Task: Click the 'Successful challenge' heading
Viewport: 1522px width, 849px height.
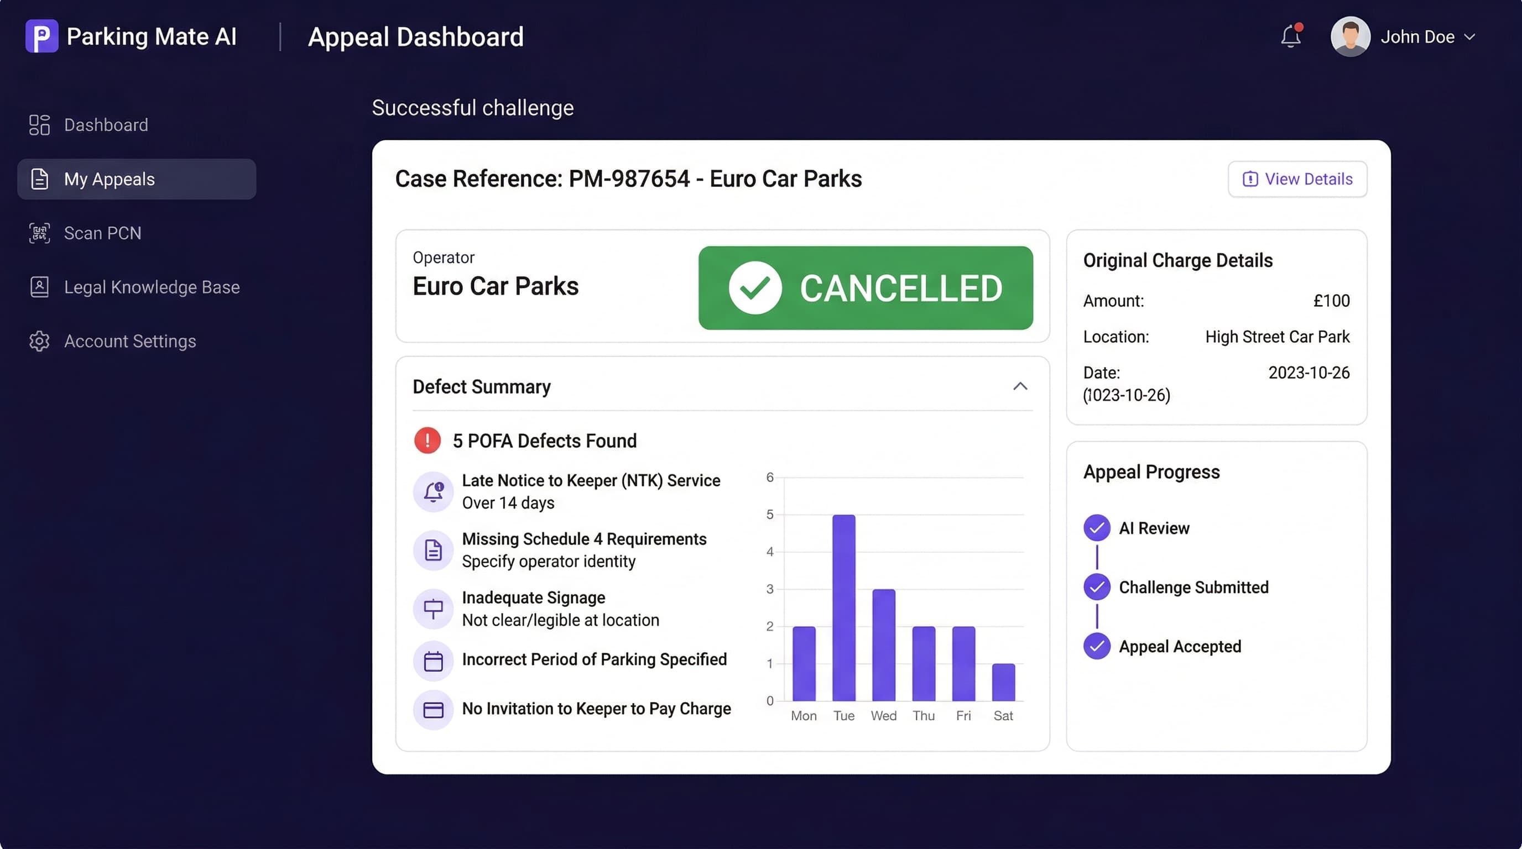Action: (x=473, y=108)
